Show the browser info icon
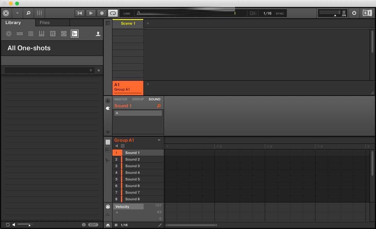Screen dimensions: 376x229 (84, 225)
